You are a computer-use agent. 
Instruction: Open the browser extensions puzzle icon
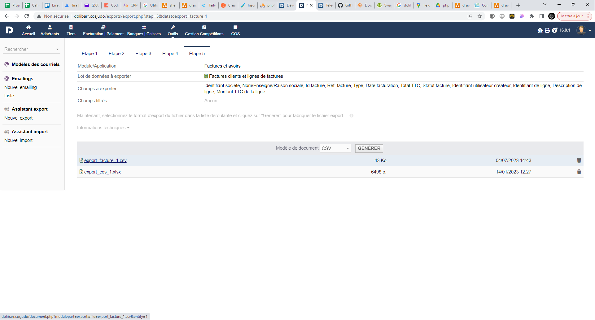532,16
